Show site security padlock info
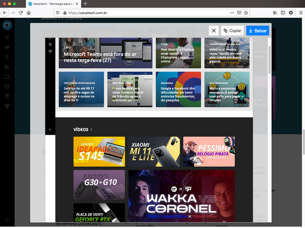 tap(65, 13)
